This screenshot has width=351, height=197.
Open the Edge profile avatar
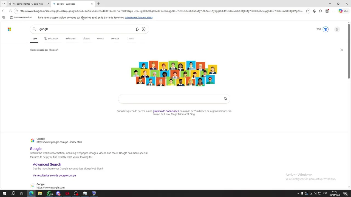click(327, 11)
